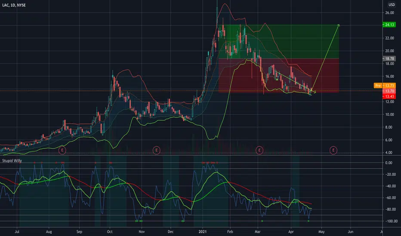Click the Sep label on time axis
The height and width of the screenshot is (236, 401).
[x=79, y=232]
